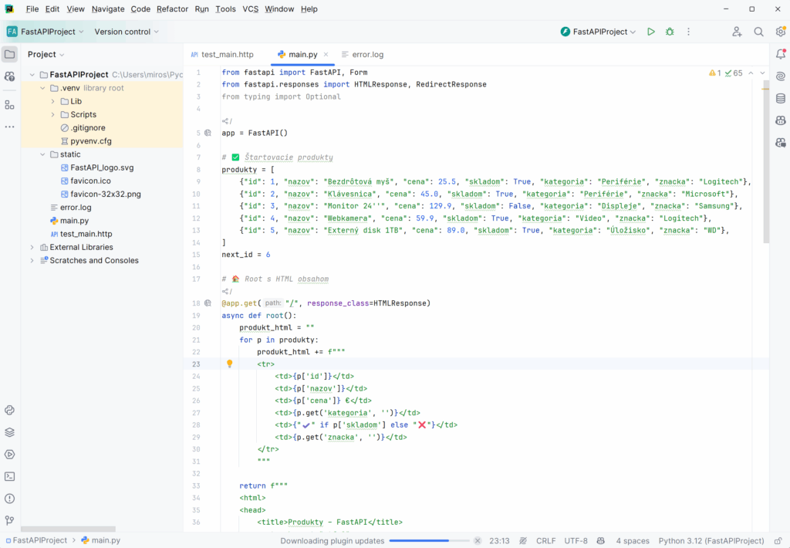
Task: Click the endpoint gutter icon on line 18
Action: pos(208,303)
